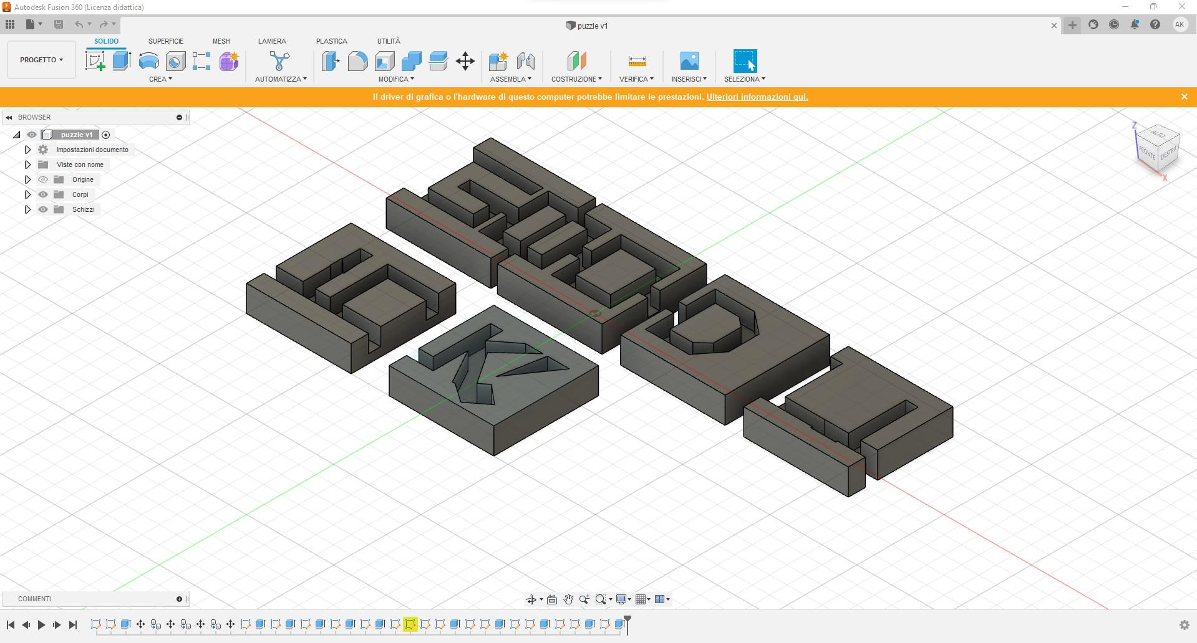Click the Orbit navigation tool
The width and height of the screenshot is (1197, 643).
point(531,599)
